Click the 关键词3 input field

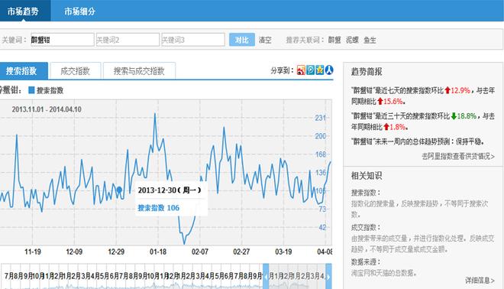[x=193, y=40]
